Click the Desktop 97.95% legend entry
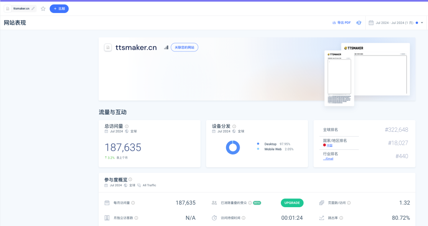The height and width of the screenshot is (226, 428). (x=274, y=144)
